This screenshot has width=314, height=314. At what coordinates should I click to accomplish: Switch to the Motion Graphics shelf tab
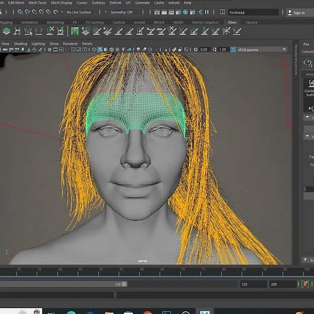(205, 22)
